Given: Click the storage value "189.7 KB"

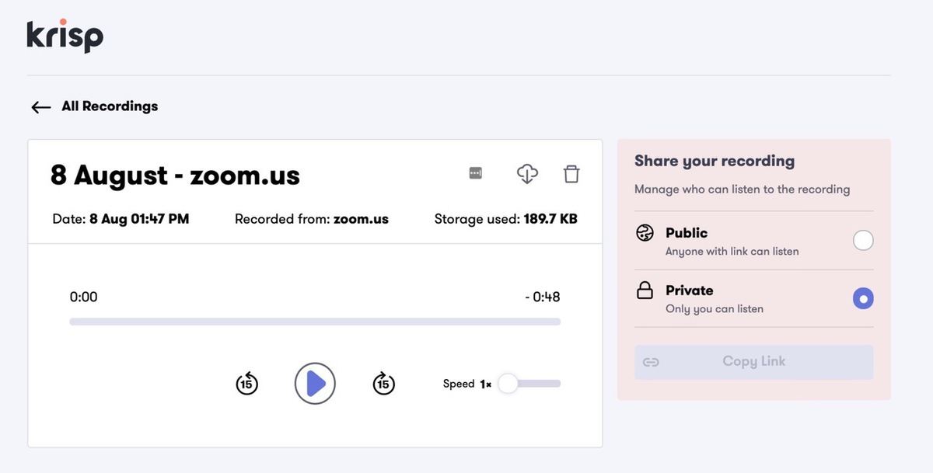Looking at the screenshot, I should click(550, 219).
